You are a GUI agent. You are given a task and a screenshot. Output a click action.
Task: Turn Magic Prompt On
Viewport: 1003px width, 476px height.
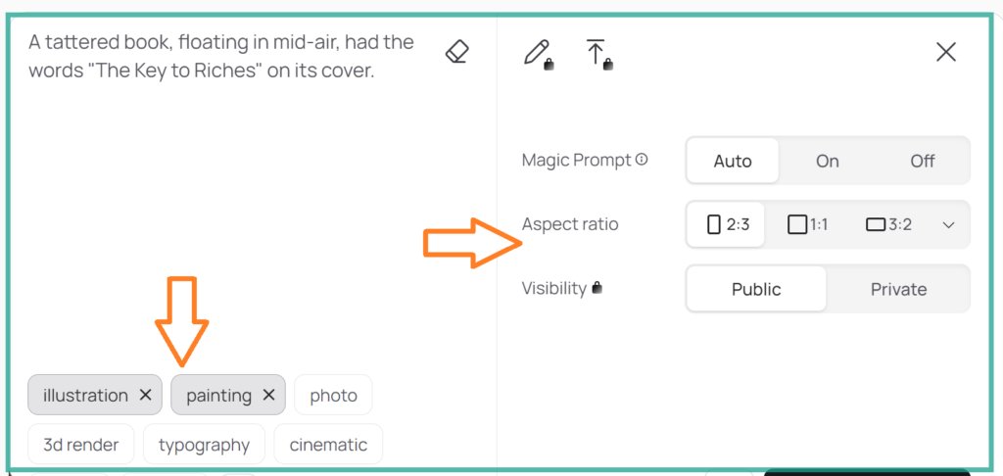pyautogui.click(x=828, y=161)
